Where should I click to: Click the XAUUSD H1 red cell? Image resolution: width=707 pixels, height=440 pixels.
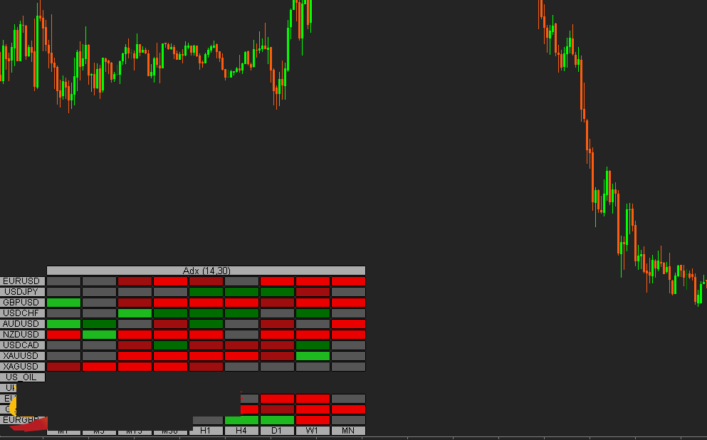(x=206, y=356)
